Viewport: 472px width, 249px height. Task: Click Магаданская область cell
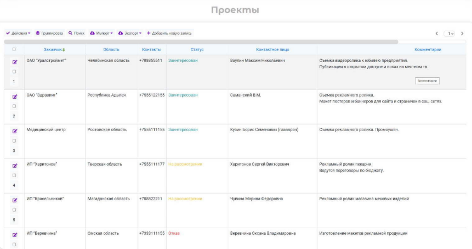point(109,199)
